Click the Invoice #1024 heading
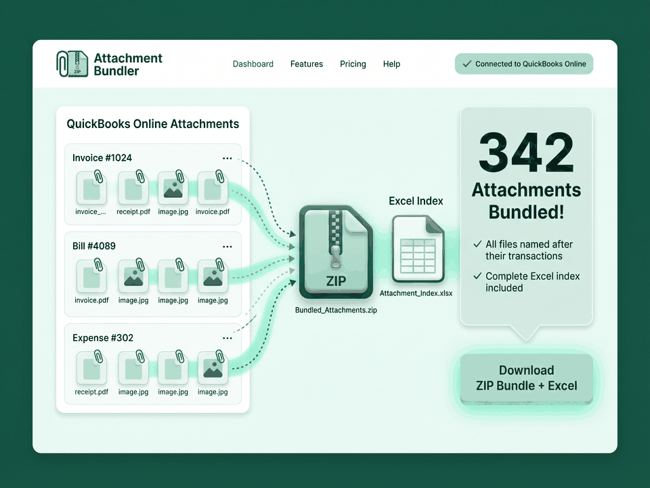This screenshot has width=650, height=488. pyautogui.click(x=102, y=158)
